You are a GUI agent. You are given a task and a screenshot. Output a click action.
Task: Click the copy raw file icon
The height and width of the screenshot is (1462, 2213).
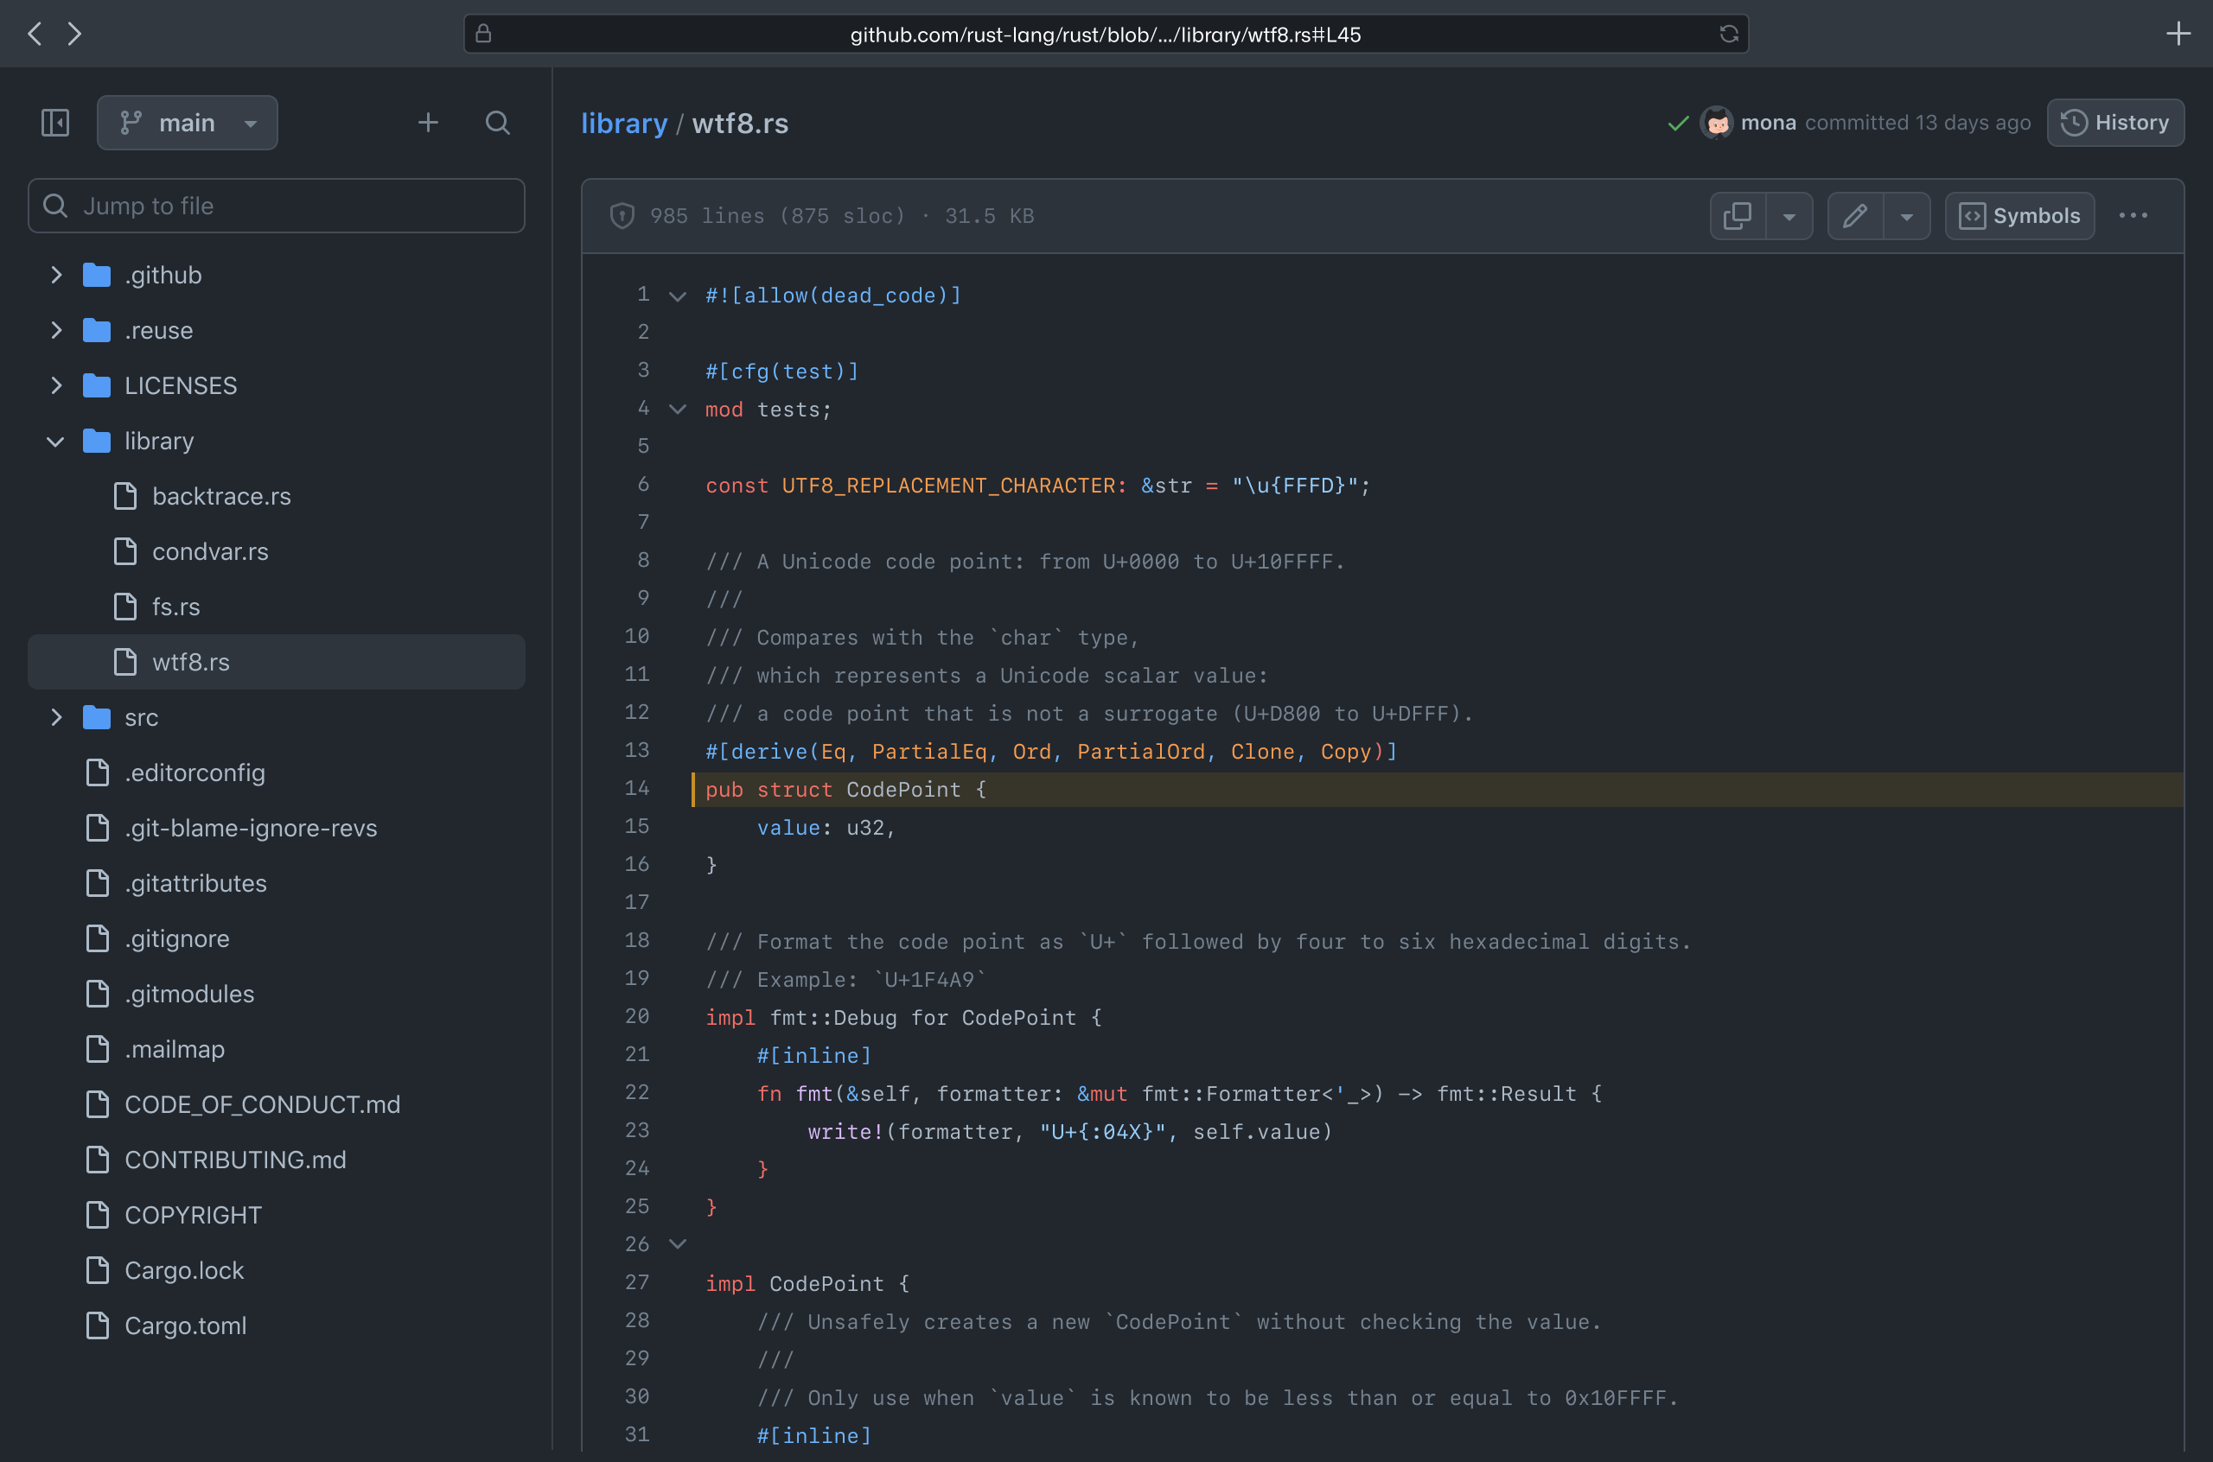(x=1738, y=215)
